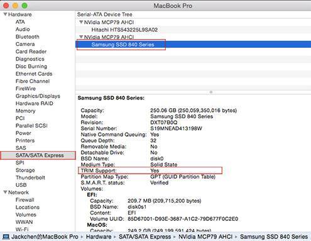Screen dimensions: 311x241
Task: Select Power in the sidebar
Action: (x=23, y=133)
